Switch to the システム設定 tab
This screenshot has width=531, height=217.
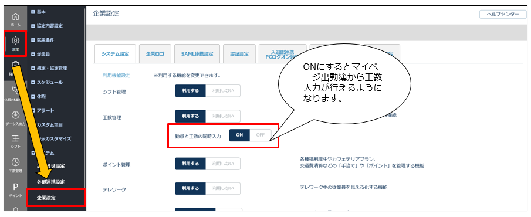pos(115,54)
